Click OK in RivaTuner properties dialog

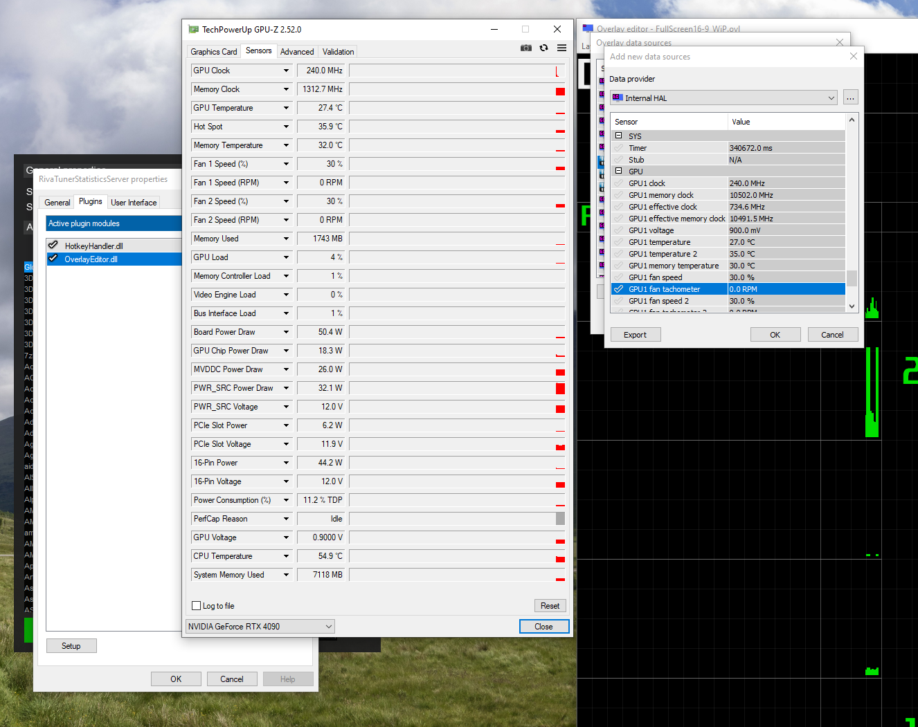point(176,679)
